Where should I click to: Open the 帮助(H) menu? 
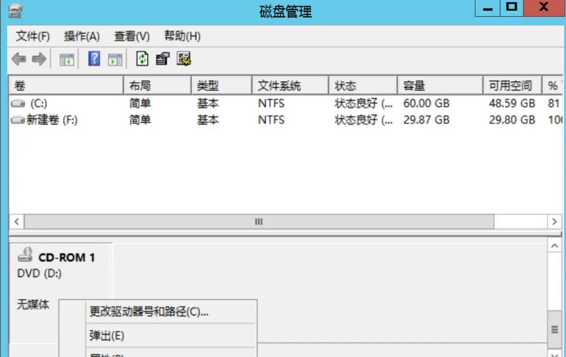click(x=183, y=36)
